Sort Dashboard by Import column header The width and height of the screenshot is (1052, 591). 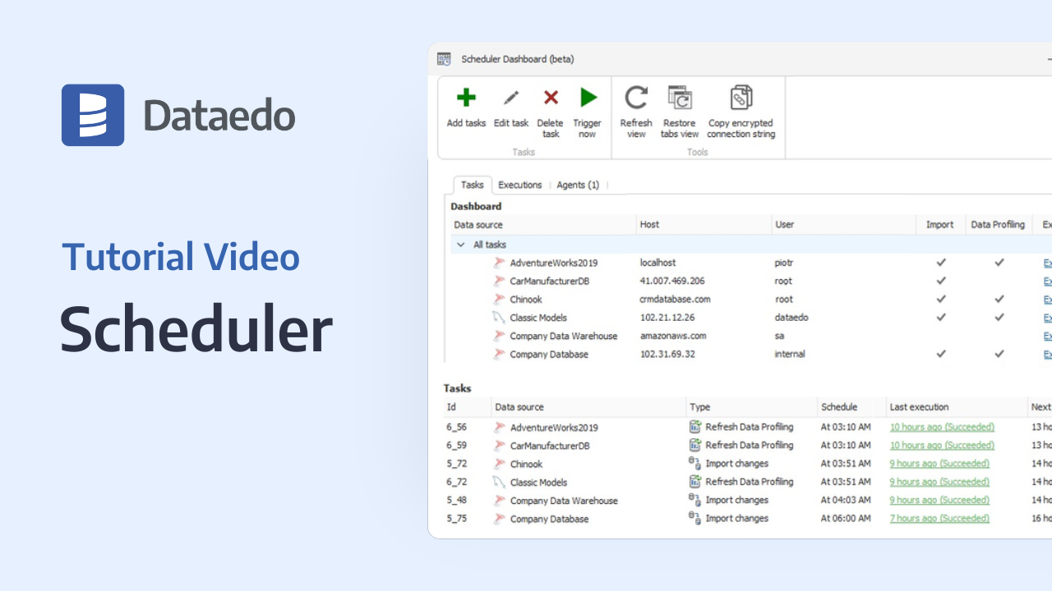(x=940, y=225)
